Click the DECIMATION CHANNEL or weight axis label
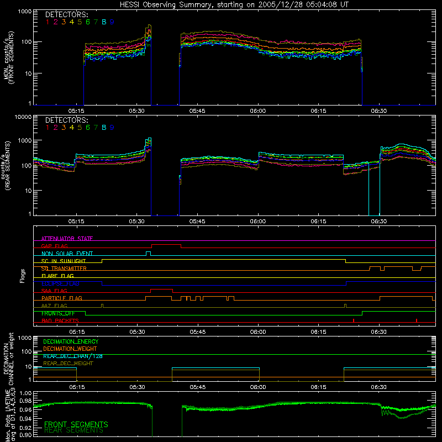 8,359
